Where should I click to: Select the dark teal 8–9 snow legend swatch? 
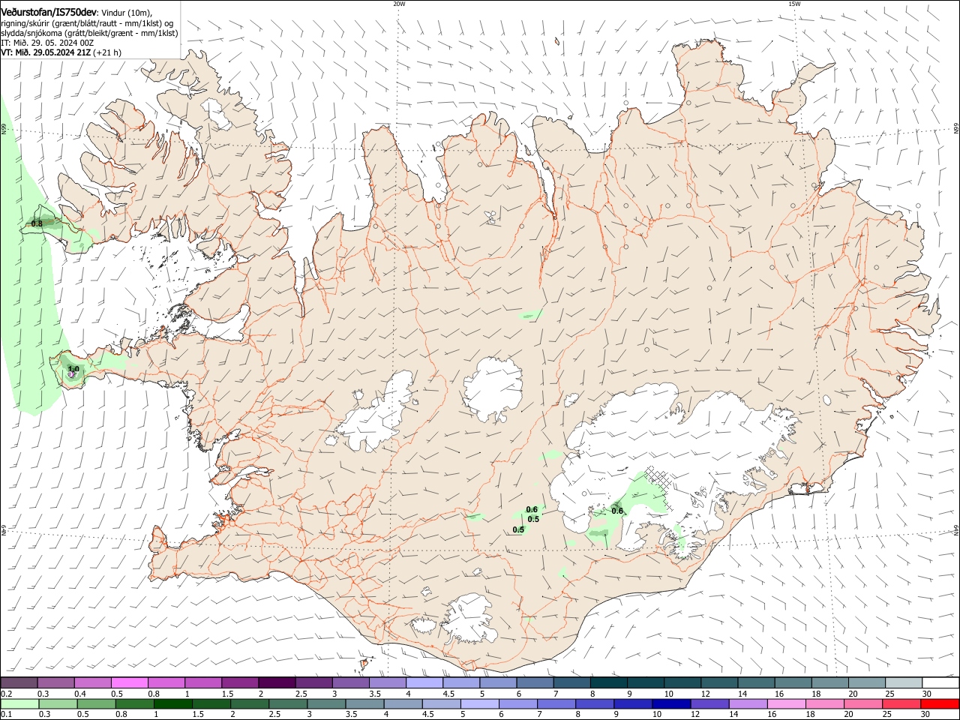(609, 682)
